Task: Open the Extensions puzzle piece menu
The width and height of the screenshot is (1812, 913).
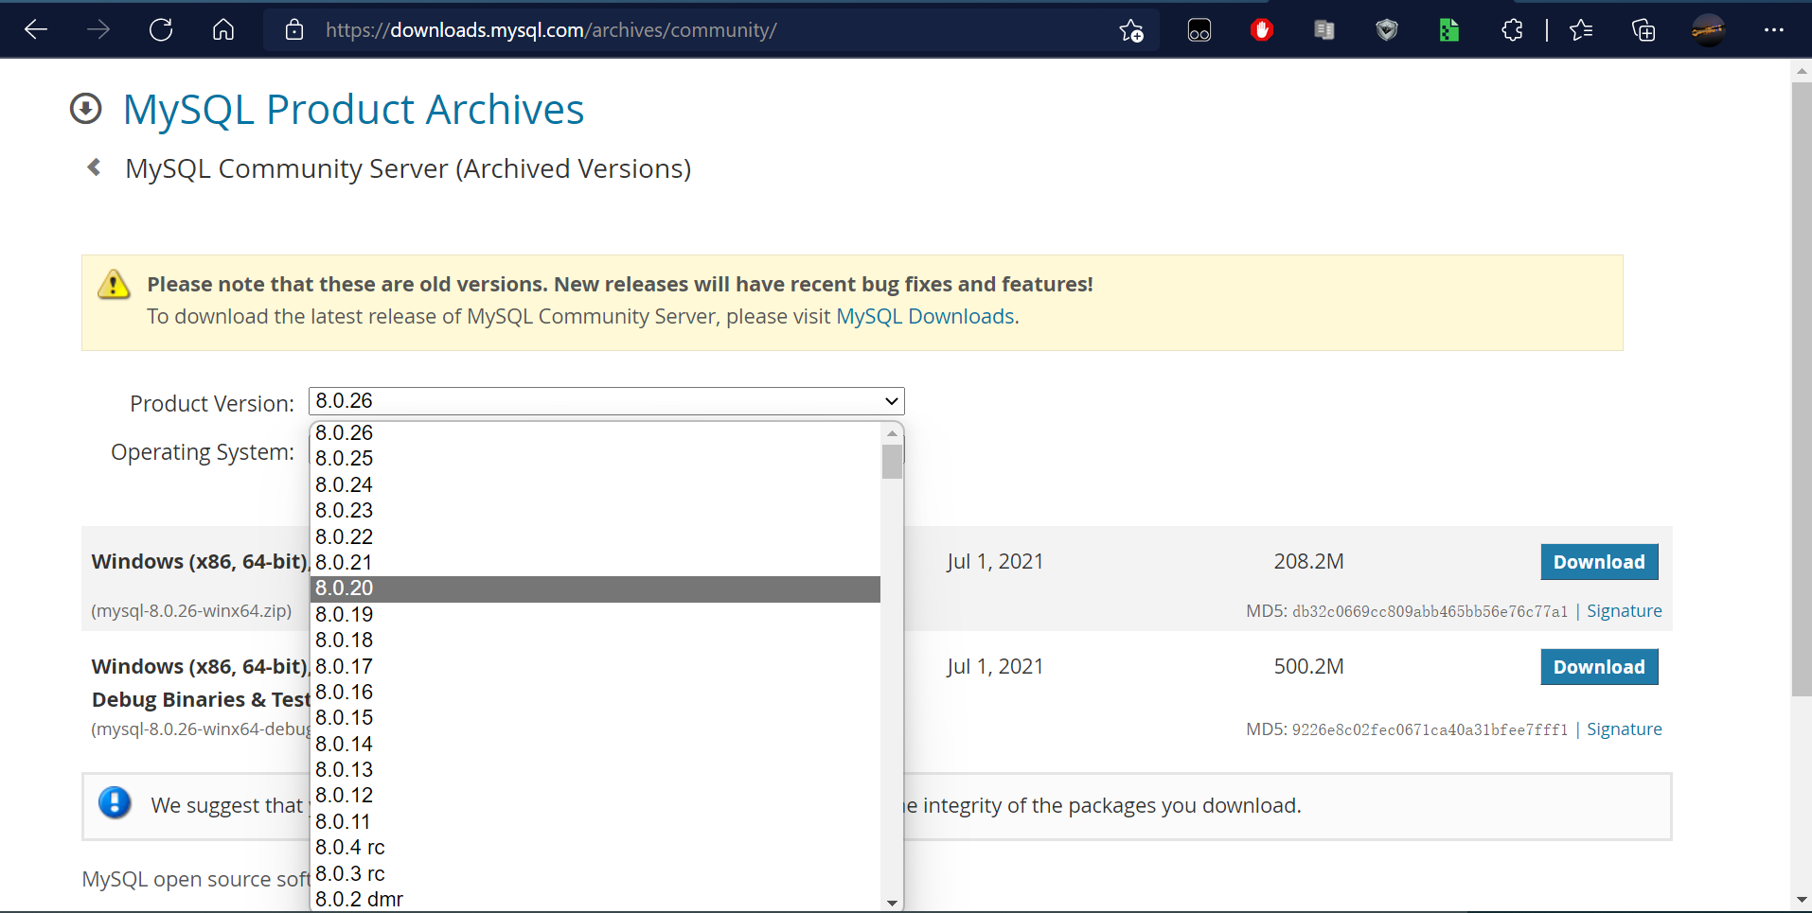Action: coord(1512,30)
